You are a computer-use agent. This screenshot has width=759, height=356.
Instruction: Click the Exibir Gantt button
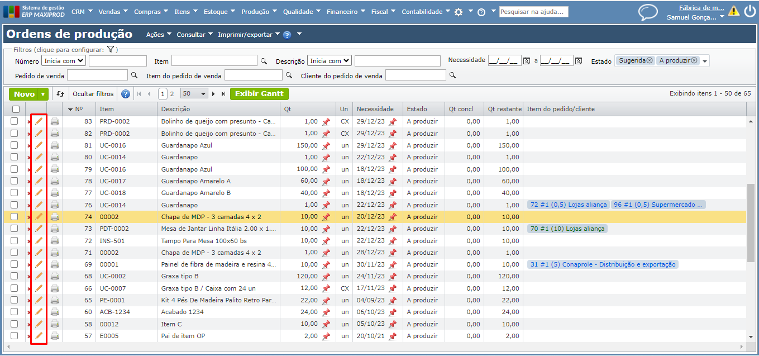point(259,94)
